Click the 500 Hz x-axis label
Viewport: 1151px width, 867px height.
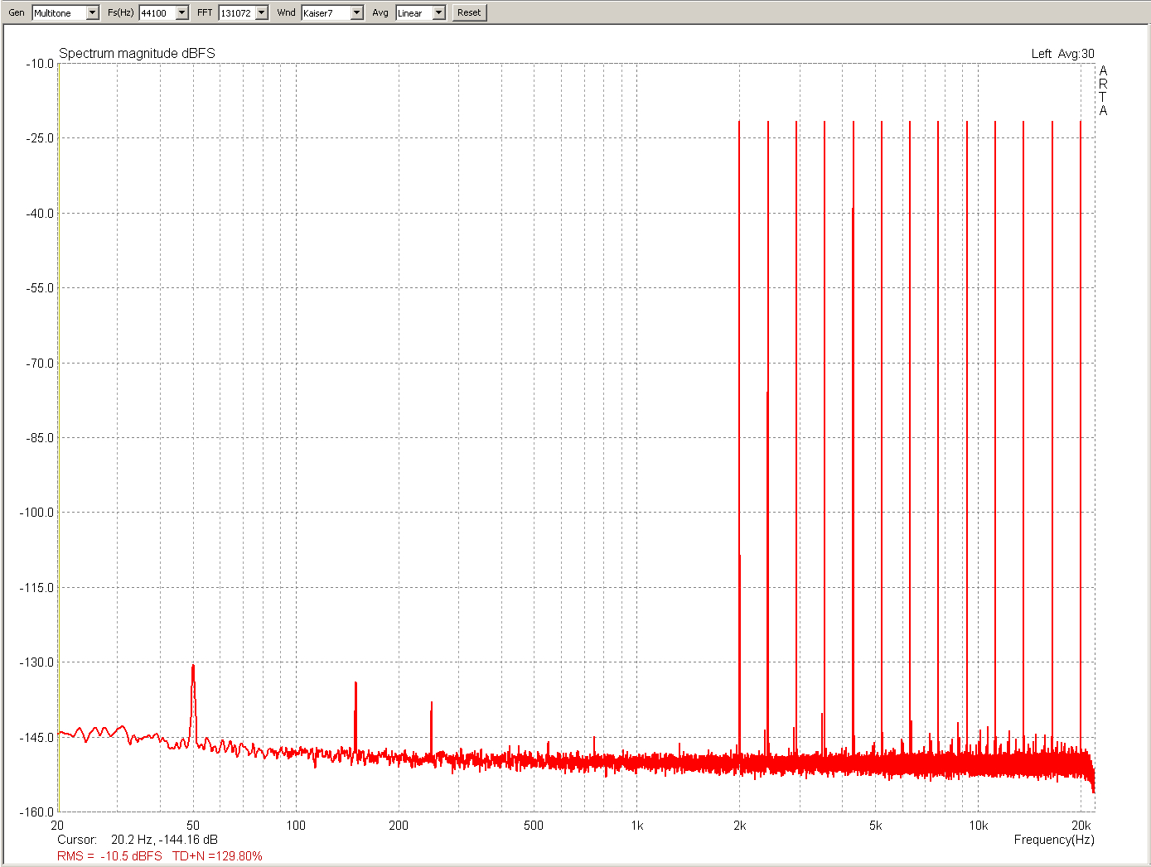pos(534,826)
